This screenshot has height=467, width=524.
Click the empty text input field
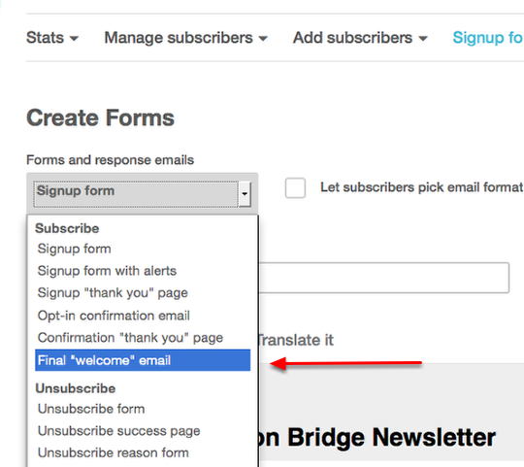click(384, 278)
